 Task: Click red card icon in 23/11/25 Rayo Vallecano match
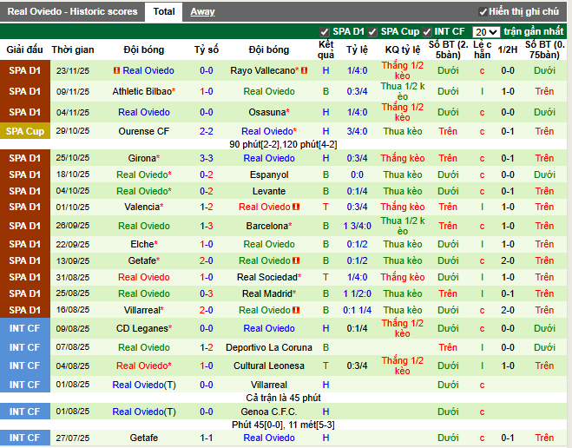click(117, 70)
